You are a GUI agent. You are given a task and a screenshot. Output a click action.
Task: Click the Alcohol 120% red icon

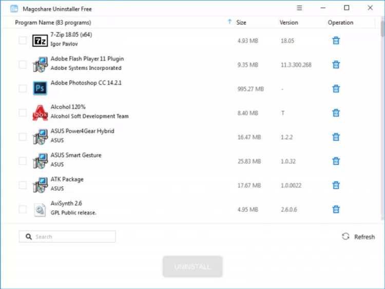point(40,113)
